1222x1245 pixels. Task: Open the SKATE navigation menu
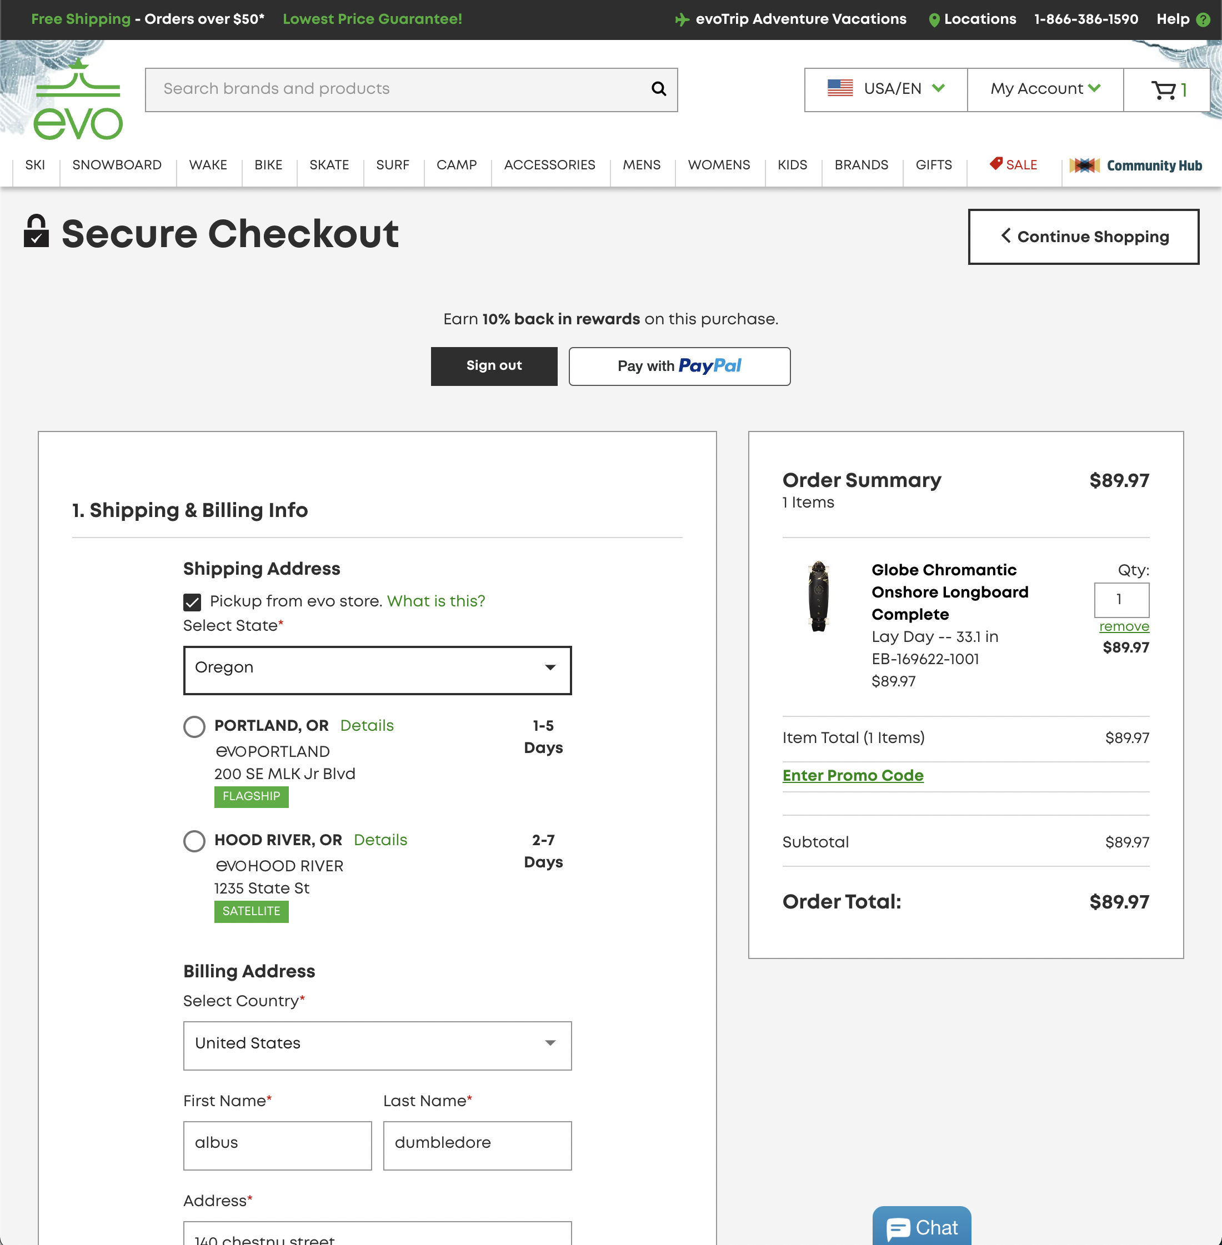point(329,165)
